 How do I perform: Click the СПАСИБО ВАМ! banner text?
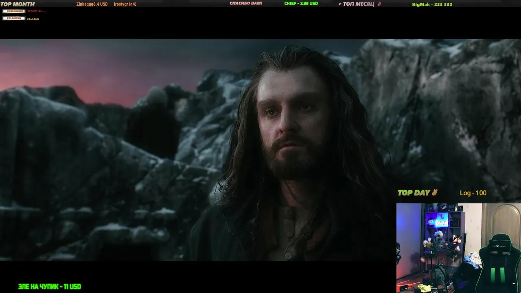point(246,4)
